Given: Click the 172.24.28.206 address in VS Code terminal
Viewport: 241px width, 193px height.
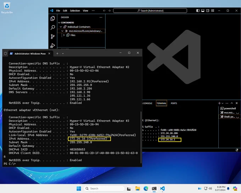Looking at the screenshot, I should [x=169, y=133].
